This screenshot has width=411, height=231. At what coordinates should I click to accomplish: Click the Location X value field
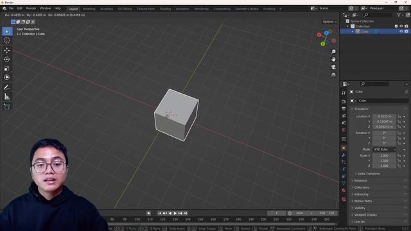pos(384,116)
